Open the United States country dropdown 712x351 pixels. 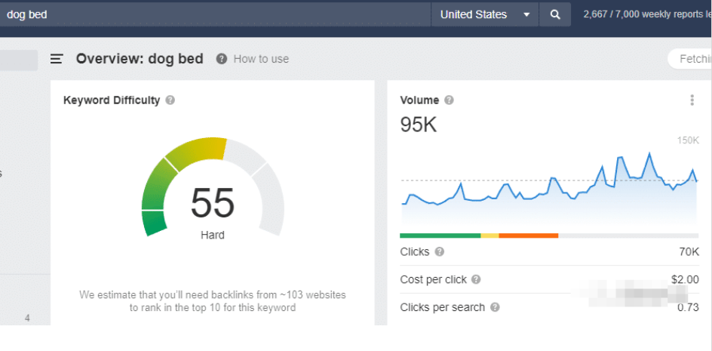[484, 14]
